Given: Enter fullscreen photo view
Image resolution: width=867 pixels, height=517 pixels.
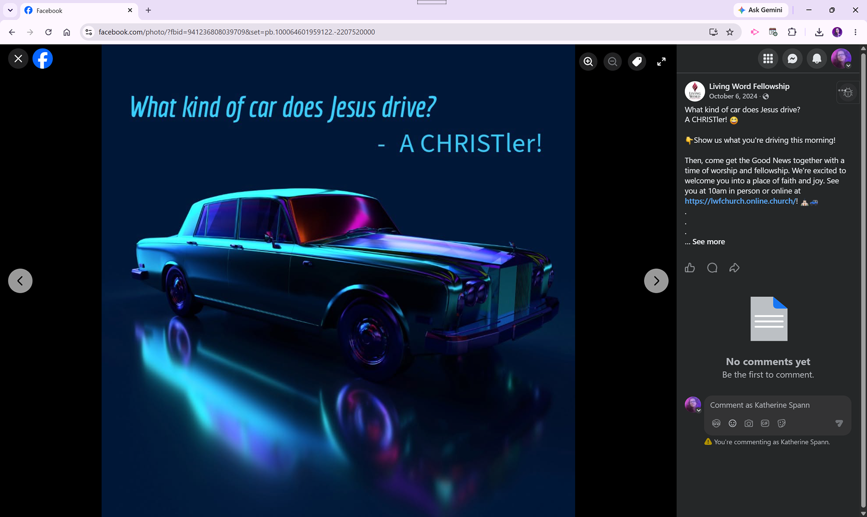Looking at the screenshot, I should tap(661, 61).
